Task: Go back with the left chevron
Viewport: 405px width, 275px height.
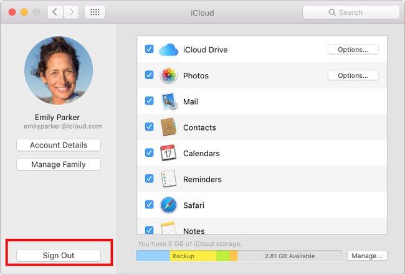Action: point(55,12)
